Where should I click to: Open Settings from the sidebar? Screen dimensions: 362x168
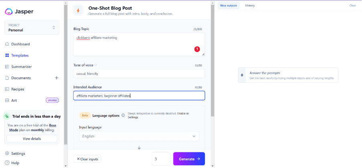click(x=18, y=154)
